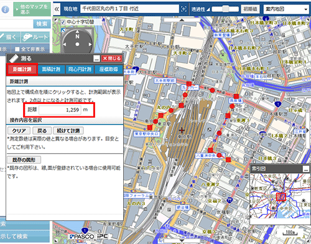The image size is (311, 244).
Task: Expand the 他のマップを選ぶ menu
Action: (x=32, y=9)
